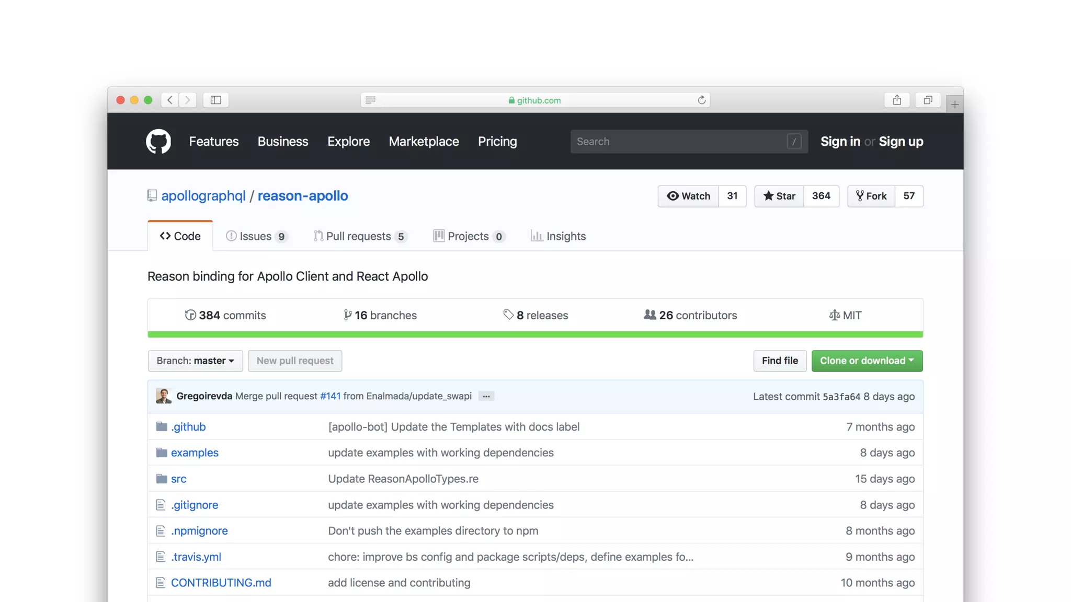This screenshot has width=1071, height=602.
Task: Watch the reason-apollo repository
Action: point(688,196)
